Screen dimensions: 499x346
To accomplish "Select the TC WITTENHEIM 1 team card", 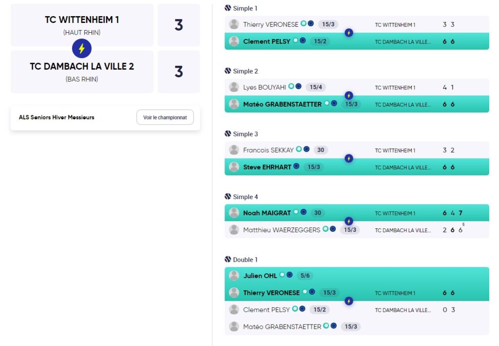I will coord(82,24).
